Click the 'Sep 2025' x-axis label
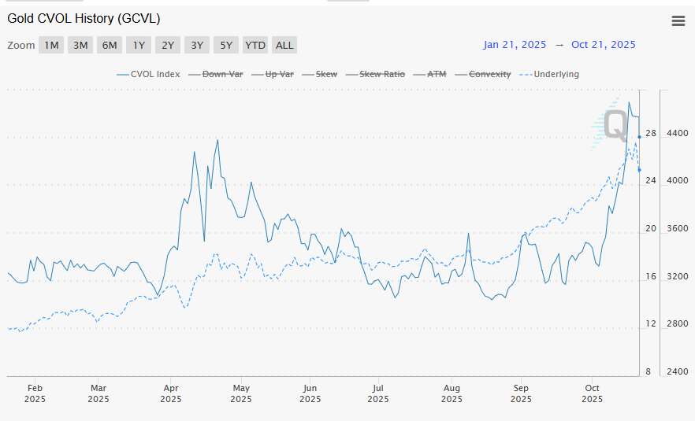 click(521, 393)
